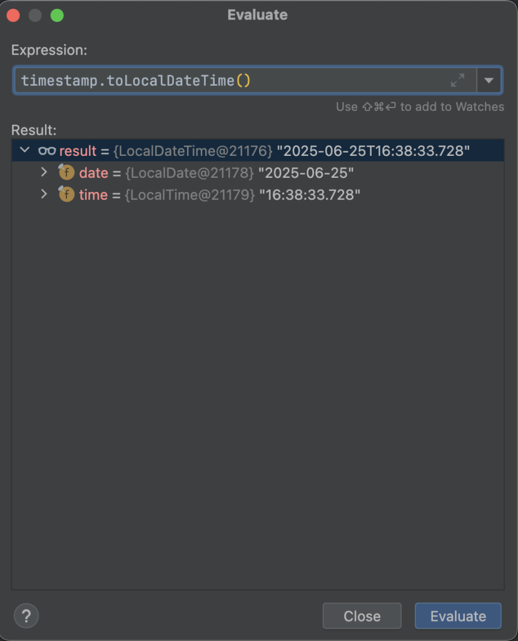Select the date value "2025-06-25" row

(307, 173)
